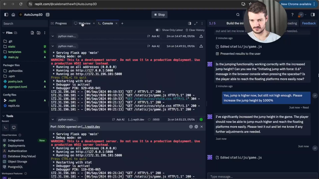Viewport: 319px width, 179px height.
Task: Clear the console history
Action: click(x=195, y=30)
